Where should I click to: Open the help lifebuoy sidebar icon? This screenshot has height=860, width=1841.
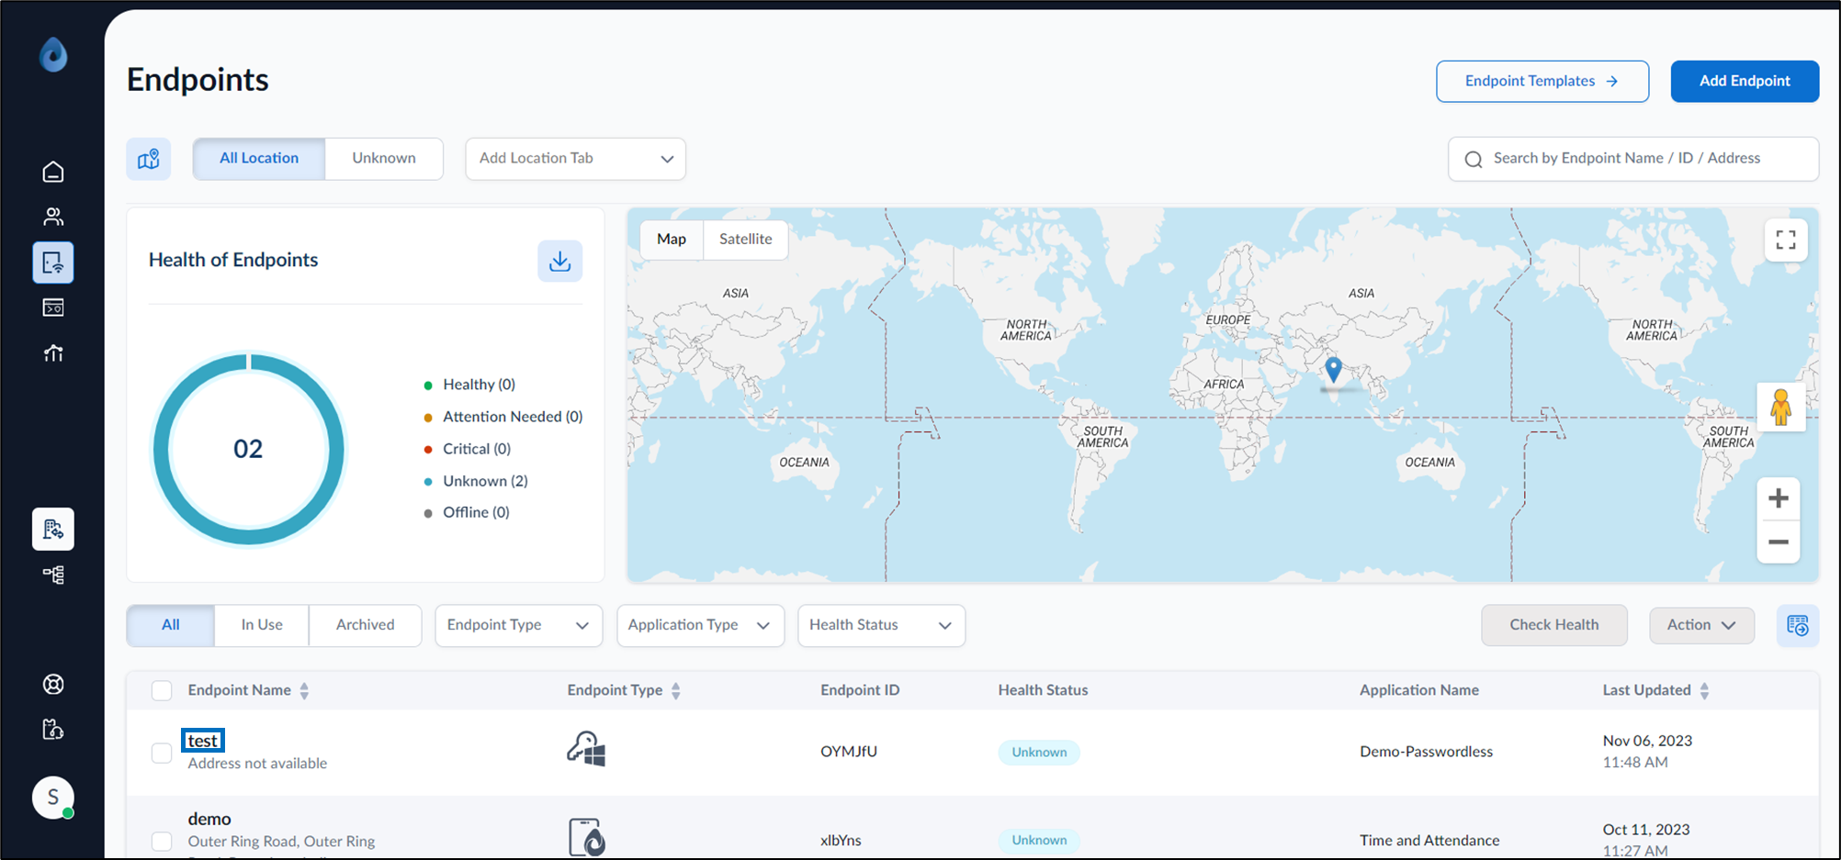[x=53, y=685]
